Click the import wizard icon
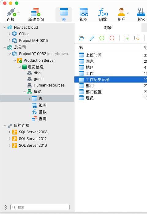 [127, 38]
